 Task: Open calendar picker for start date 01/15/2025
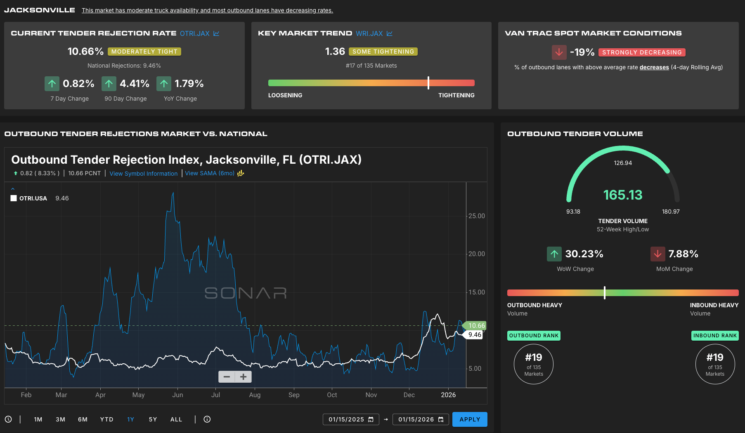tap(371, 419)
